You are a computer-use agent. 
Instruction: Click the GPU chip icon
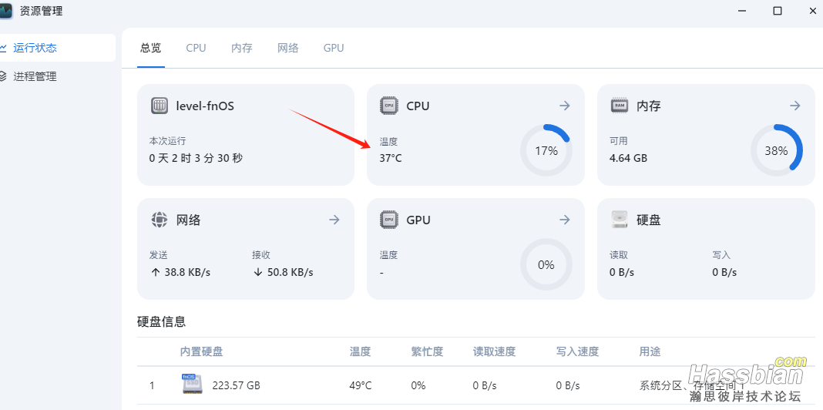pyautogui.click(x=389, y=220)
